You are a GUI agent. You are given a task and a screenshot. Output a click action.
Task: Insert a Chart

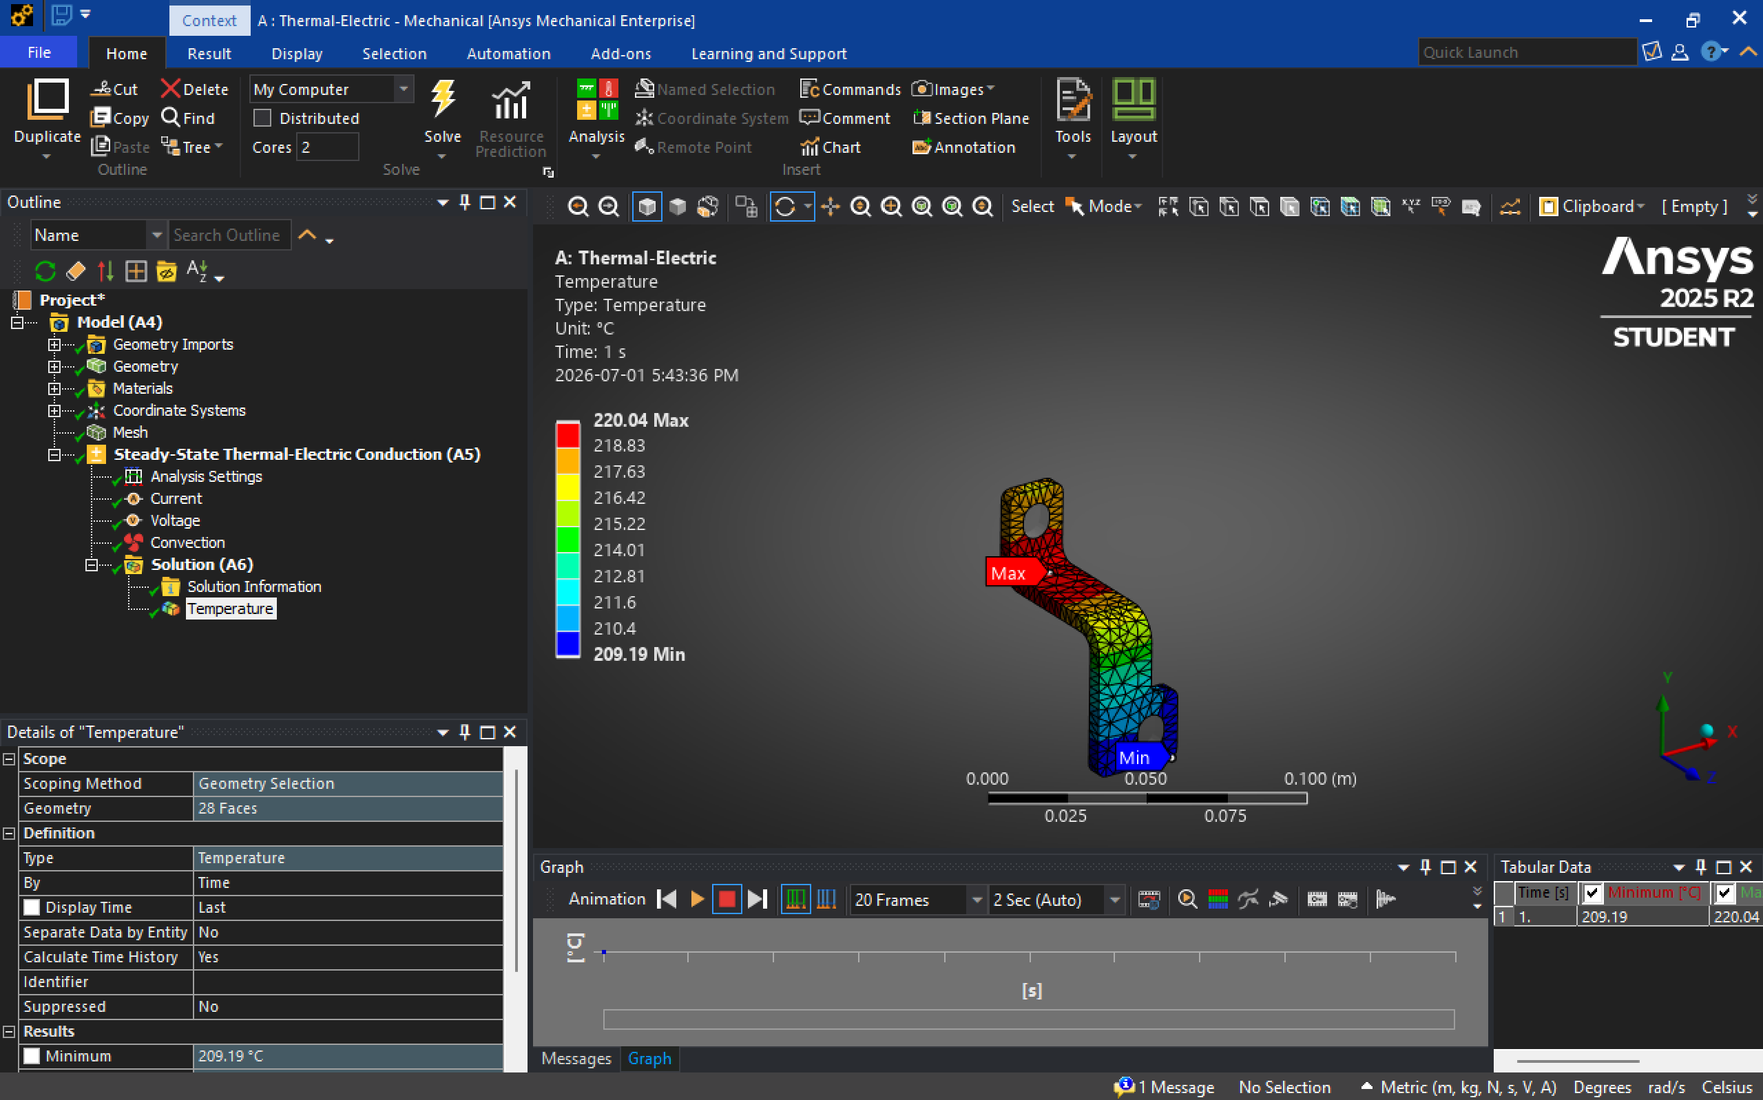tap(831, 147)
